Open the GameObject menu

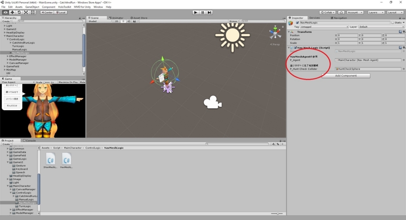[32, 7]
